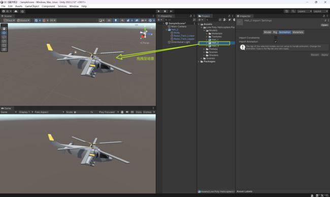Toggle grid snapping magnet icon

[x=45, y=20]
